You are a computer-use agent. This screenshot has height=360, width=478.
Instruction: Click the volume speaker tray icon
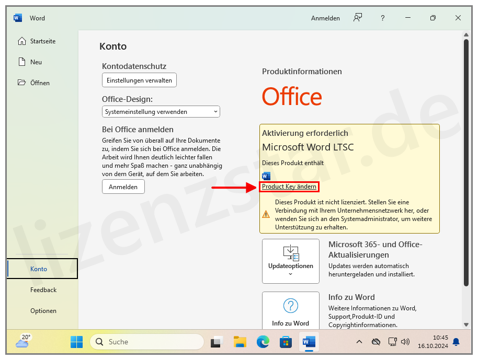405,342
